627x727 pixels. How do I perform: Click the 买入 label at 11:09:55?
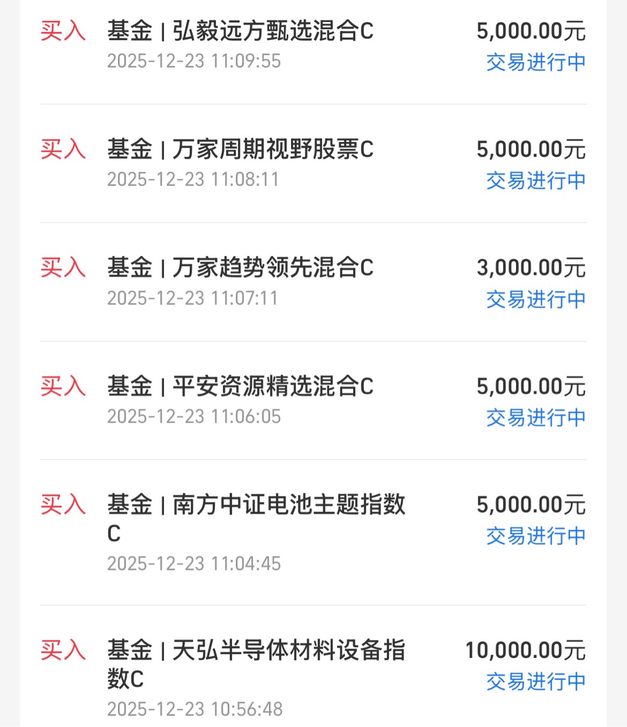click(x=63, y=31)
